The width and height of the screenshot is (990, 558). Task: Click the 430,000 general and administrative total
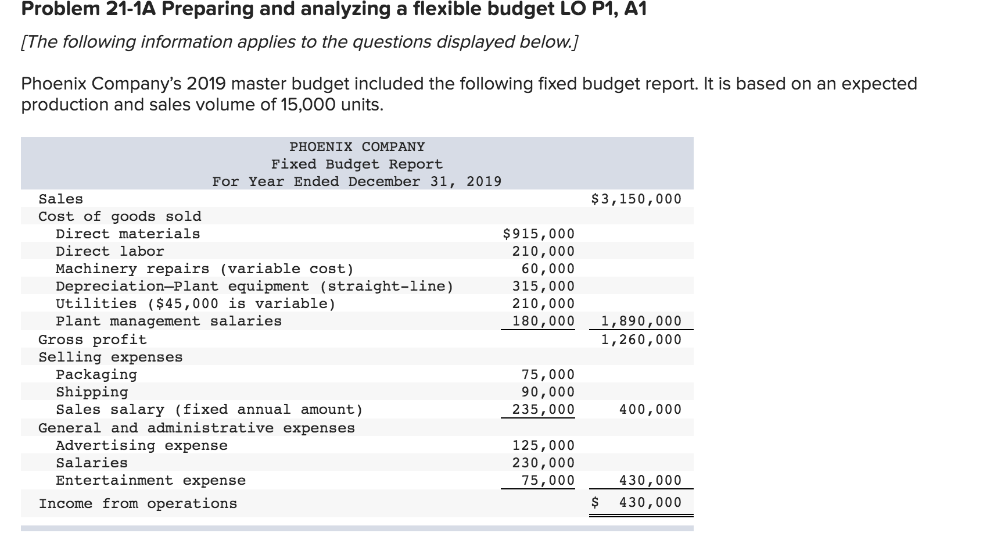click(651, 481)
